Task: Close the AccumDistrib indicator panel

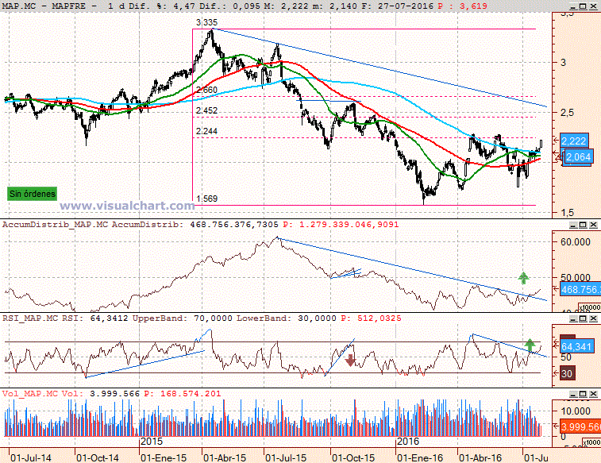Action: click(593, 225)
